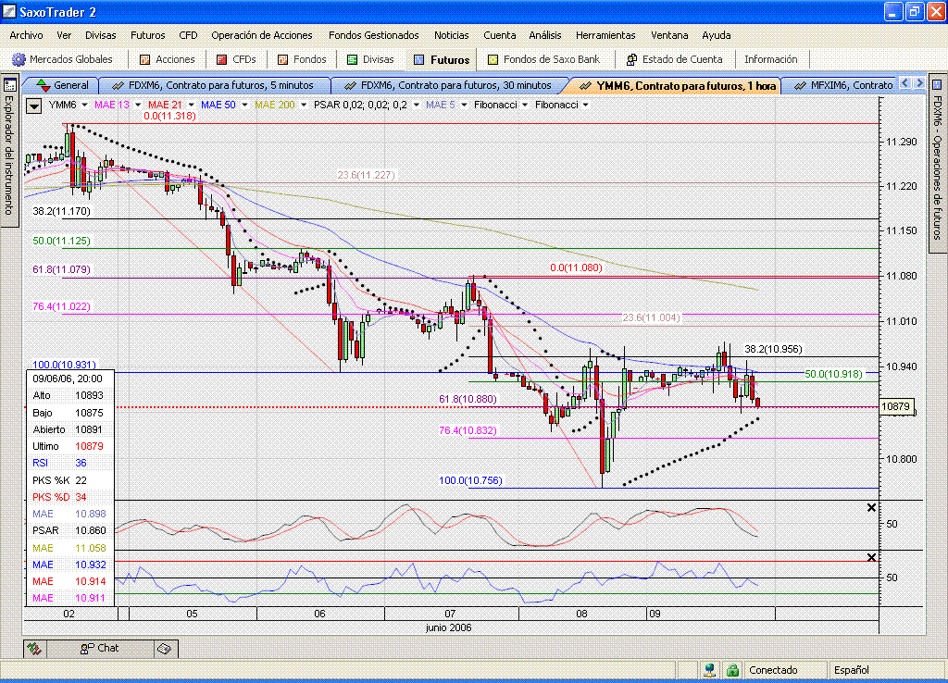Click the Ultimo 10879 row

point(69,446)
